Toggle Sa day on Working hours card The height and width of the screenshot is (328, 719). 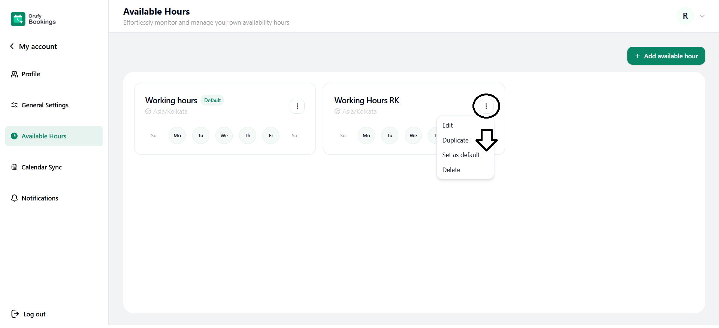click(x=294, y=136)
